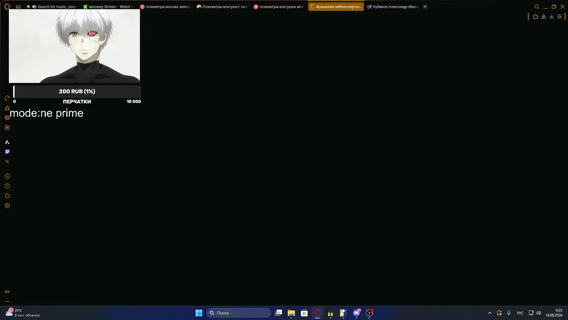Select the 'Психиатры альтушкт' tab
This screenshot has height=320, width=568.
(222, 7)
